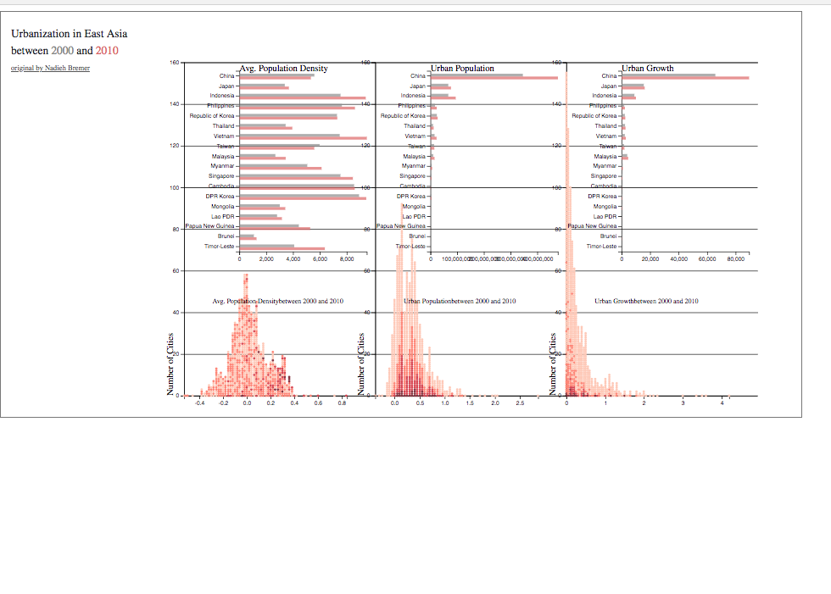Select Japan's gray Urban Population bar
Image resolution: width=831 pixels, height=594 pixels.
click(439, 86)
